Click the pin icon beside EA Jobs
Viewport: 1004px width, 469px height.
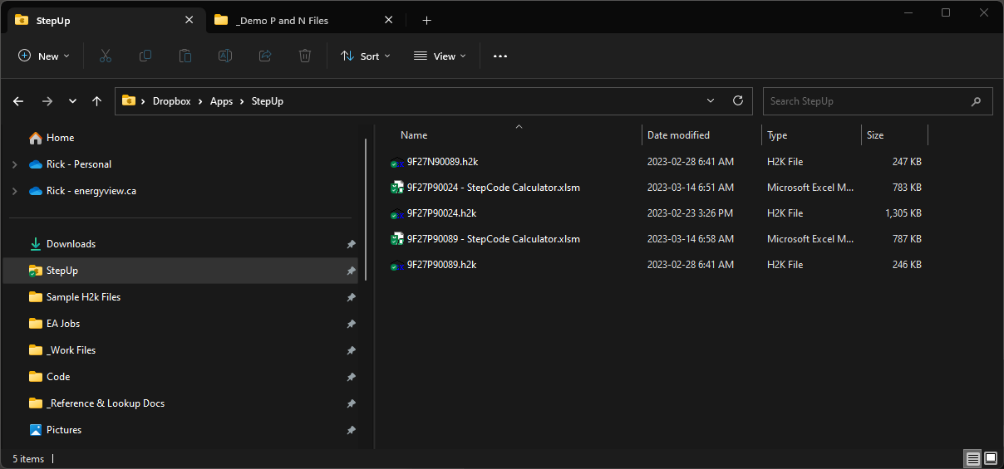tap(351, 324)
